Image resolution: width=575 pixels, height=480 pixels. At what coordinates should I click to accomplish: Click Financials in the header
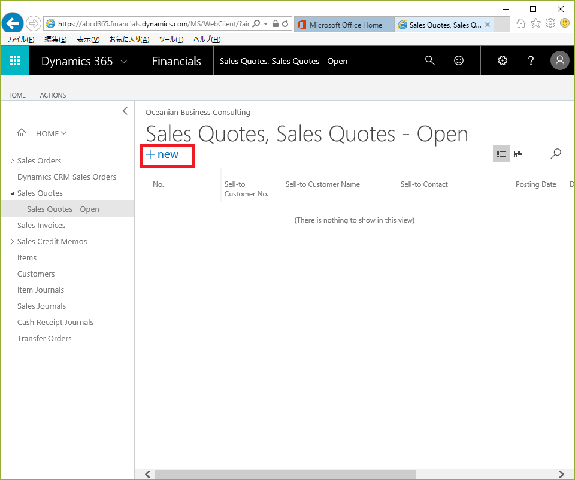click(176, 61)
